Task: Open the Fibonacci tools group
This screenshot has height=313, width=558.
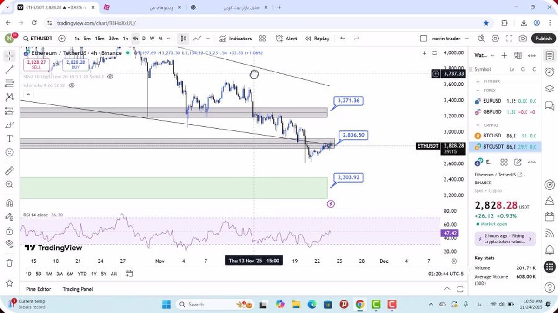Action: tap(9, 84)
